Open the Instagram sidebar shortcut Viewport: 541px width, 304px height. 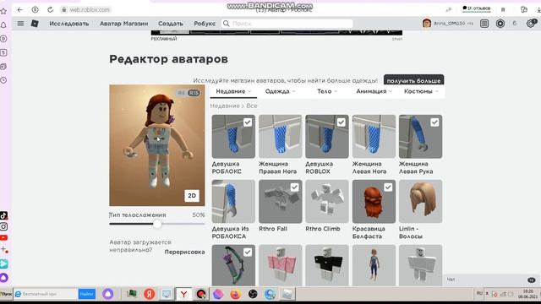pos(3,226)
